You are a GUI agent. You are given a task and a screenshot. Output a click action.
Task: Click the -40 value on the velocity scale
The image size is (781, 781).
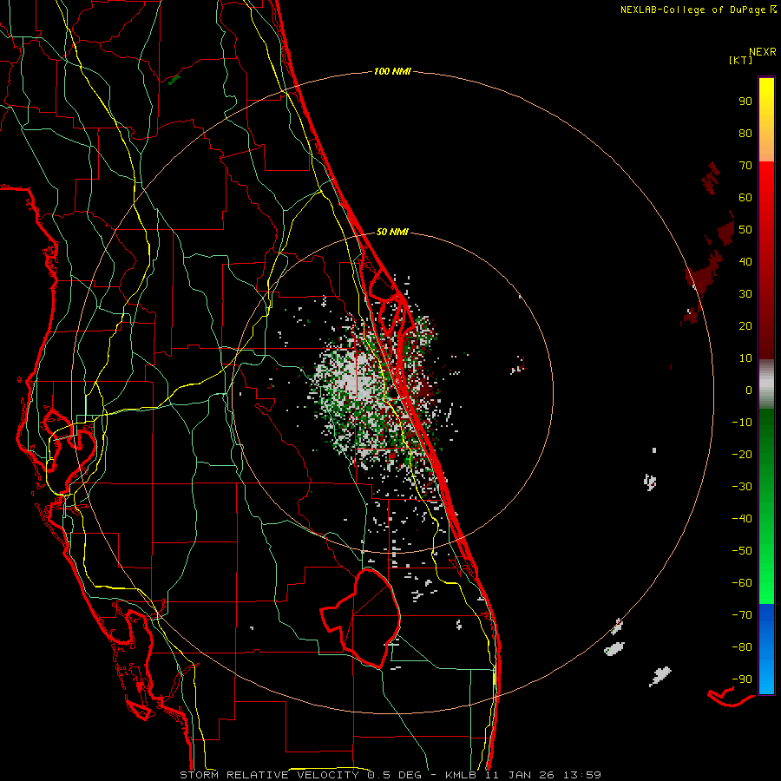pyautogui.click(x=742, y=519)
